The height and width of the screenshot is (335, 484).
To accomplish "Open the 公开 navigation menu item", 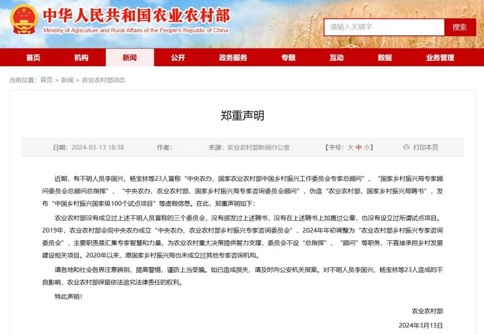I will [x=178, y=57].
